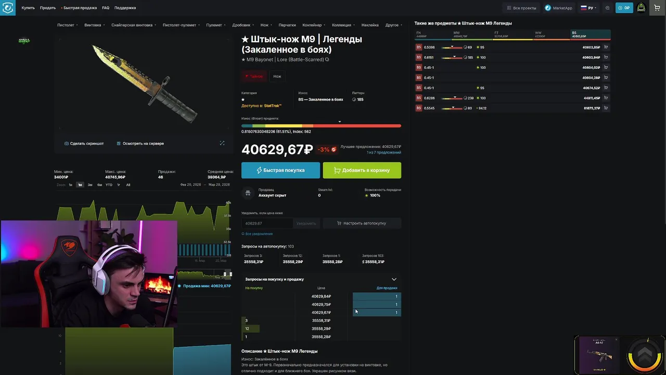Select the 6м chart zoom range

pyautogui.click(x=99, y=185)
